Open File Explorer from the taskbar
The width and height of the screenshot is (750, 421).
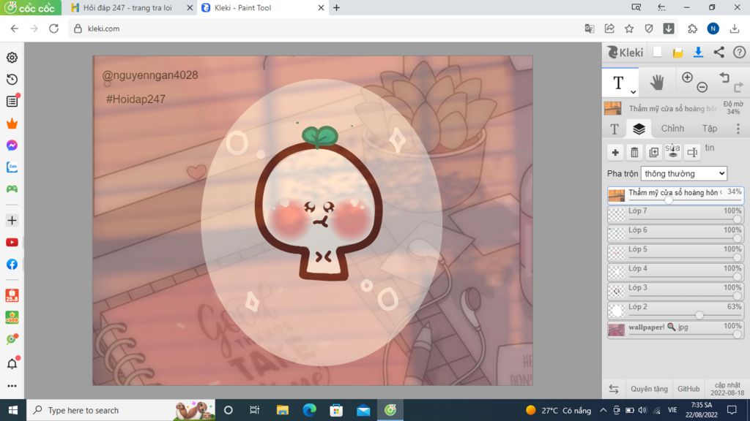pos(283,410)
